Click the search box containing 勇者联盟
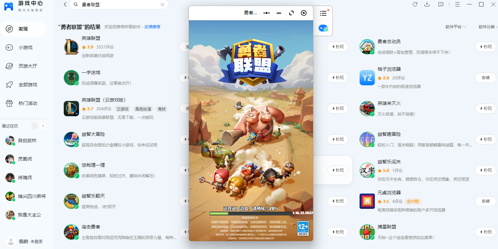 pyautogui.click(x=119, y=5)
